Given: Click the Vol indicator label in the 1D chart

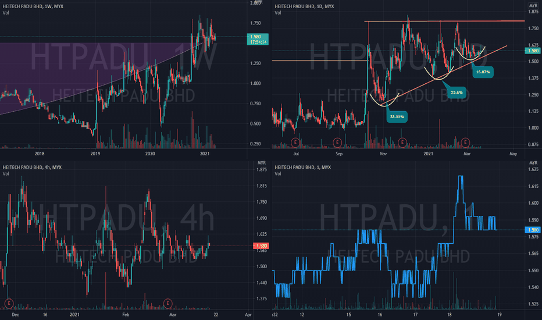Looking at the screenshot, I should pyautogui.click(x=278, y=13).
